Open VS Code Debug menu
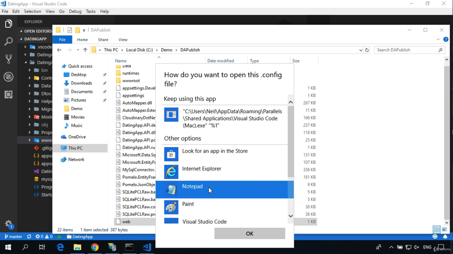 (75, 11)
